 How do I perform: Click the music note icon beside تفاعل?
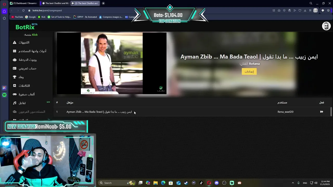point(15,103)
